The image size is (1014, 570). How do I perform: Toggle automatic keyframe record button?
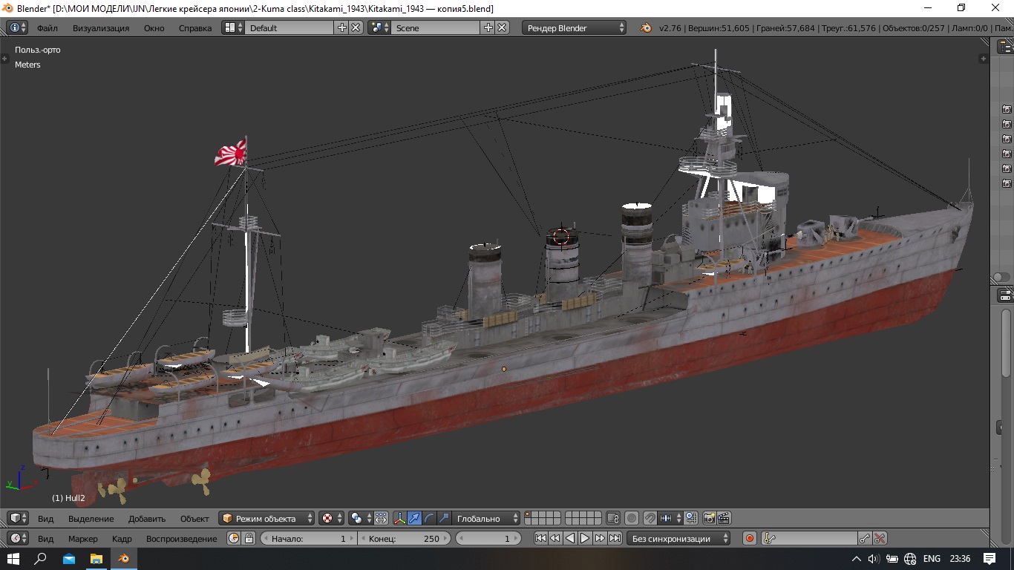coord(750,538)
